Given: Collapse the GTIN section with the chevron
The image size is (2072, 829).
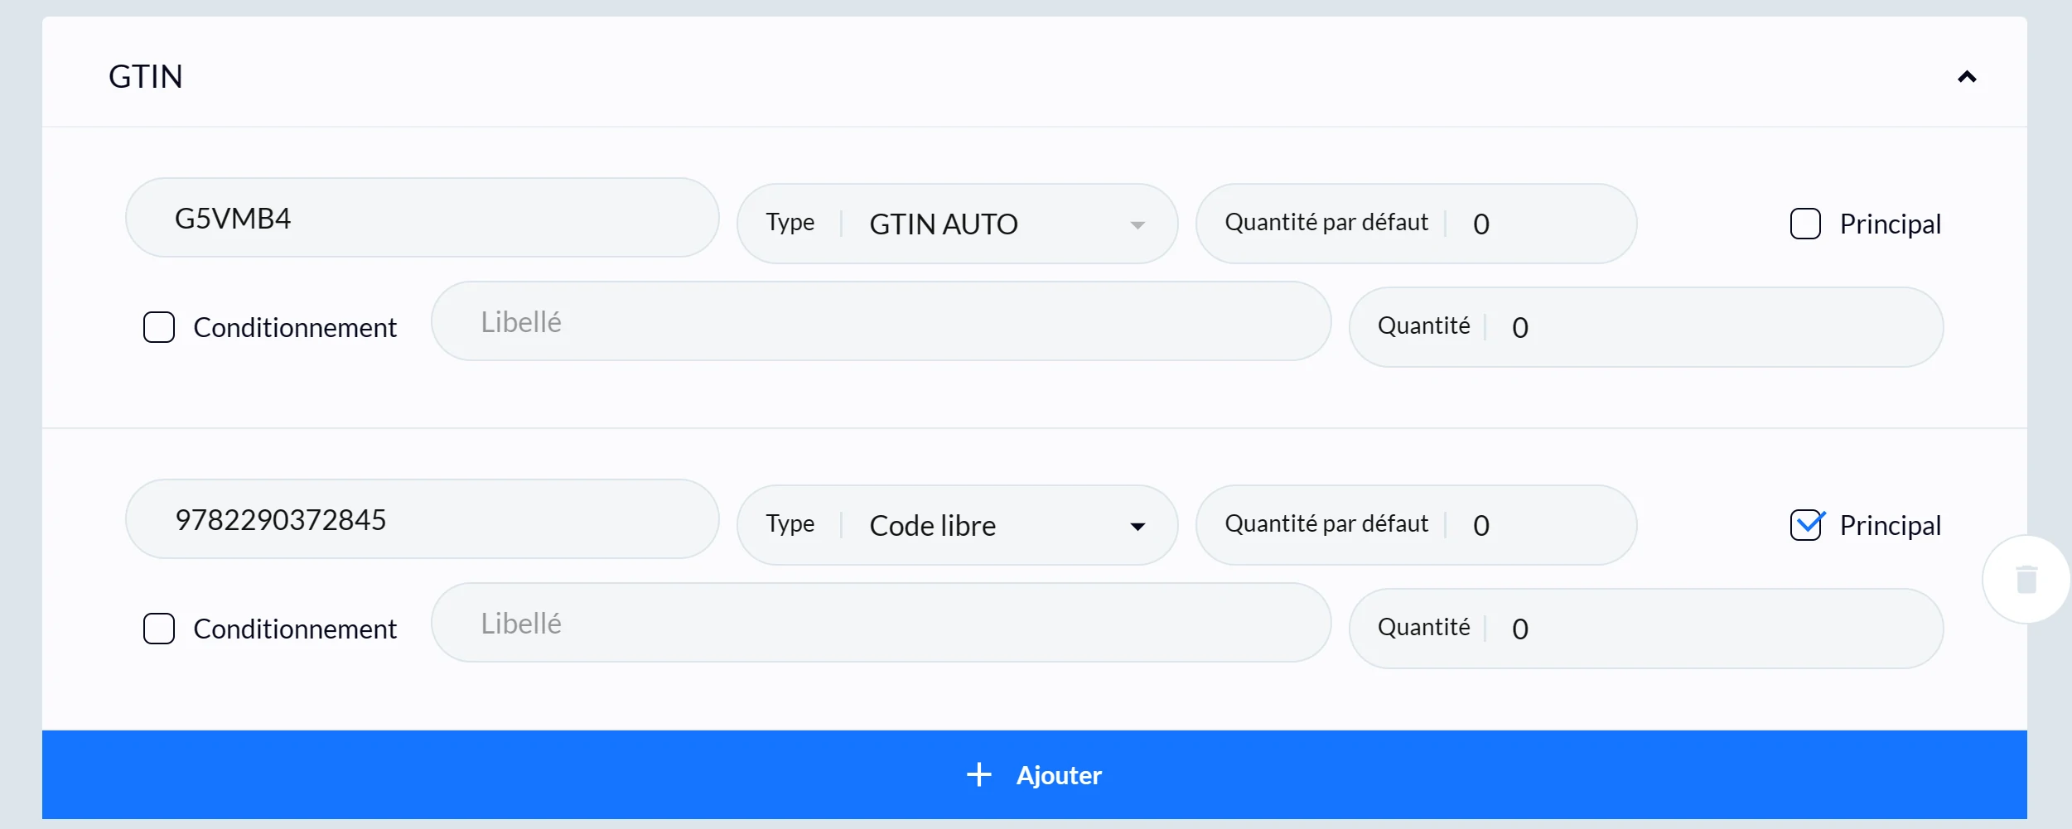Looking at the screenshot, I should [x=1966, y=77].
